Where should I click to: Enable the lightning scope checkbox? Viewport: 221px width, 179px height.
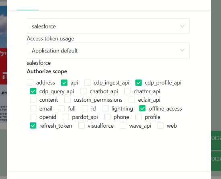click(105, 109)
